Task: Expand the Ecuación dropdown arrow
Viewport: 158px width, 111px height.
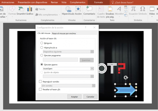Action: (134, 17)
